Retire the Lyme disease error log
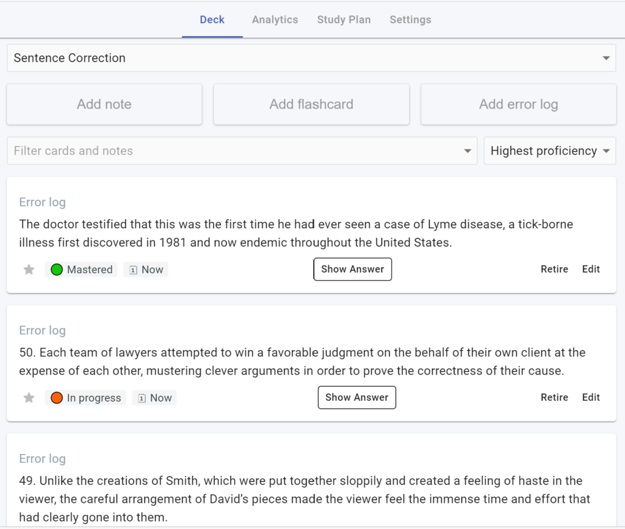The width and height of the screenshot is (625, 529). click(554, 269)
